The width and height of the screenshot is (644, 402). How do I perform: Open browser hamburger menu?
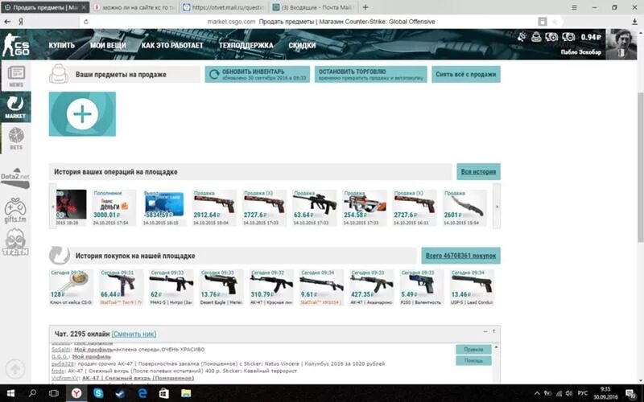[x=574, y=7]
